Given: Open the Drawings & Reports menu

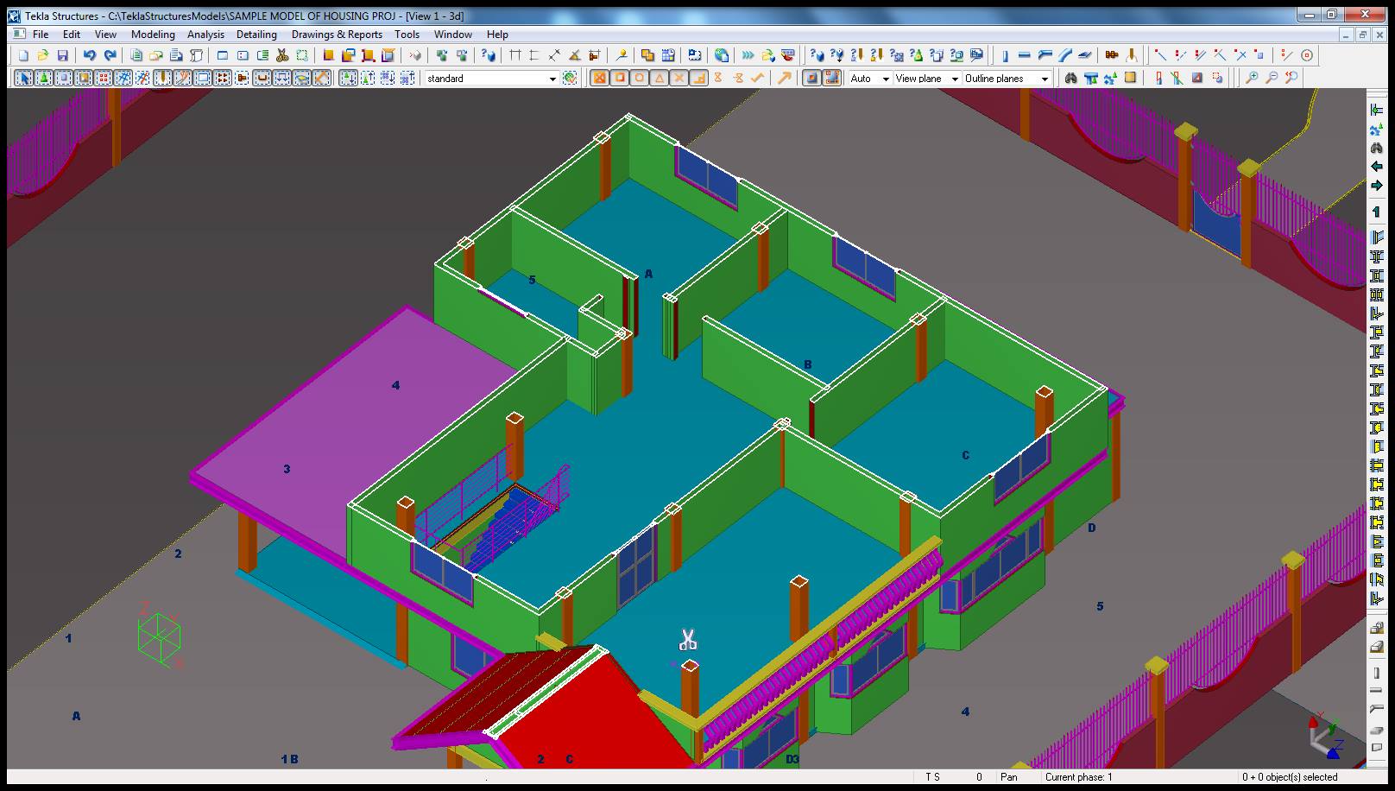Looking at the screenshot, I should pyautogui.click(x=337, y=35).
